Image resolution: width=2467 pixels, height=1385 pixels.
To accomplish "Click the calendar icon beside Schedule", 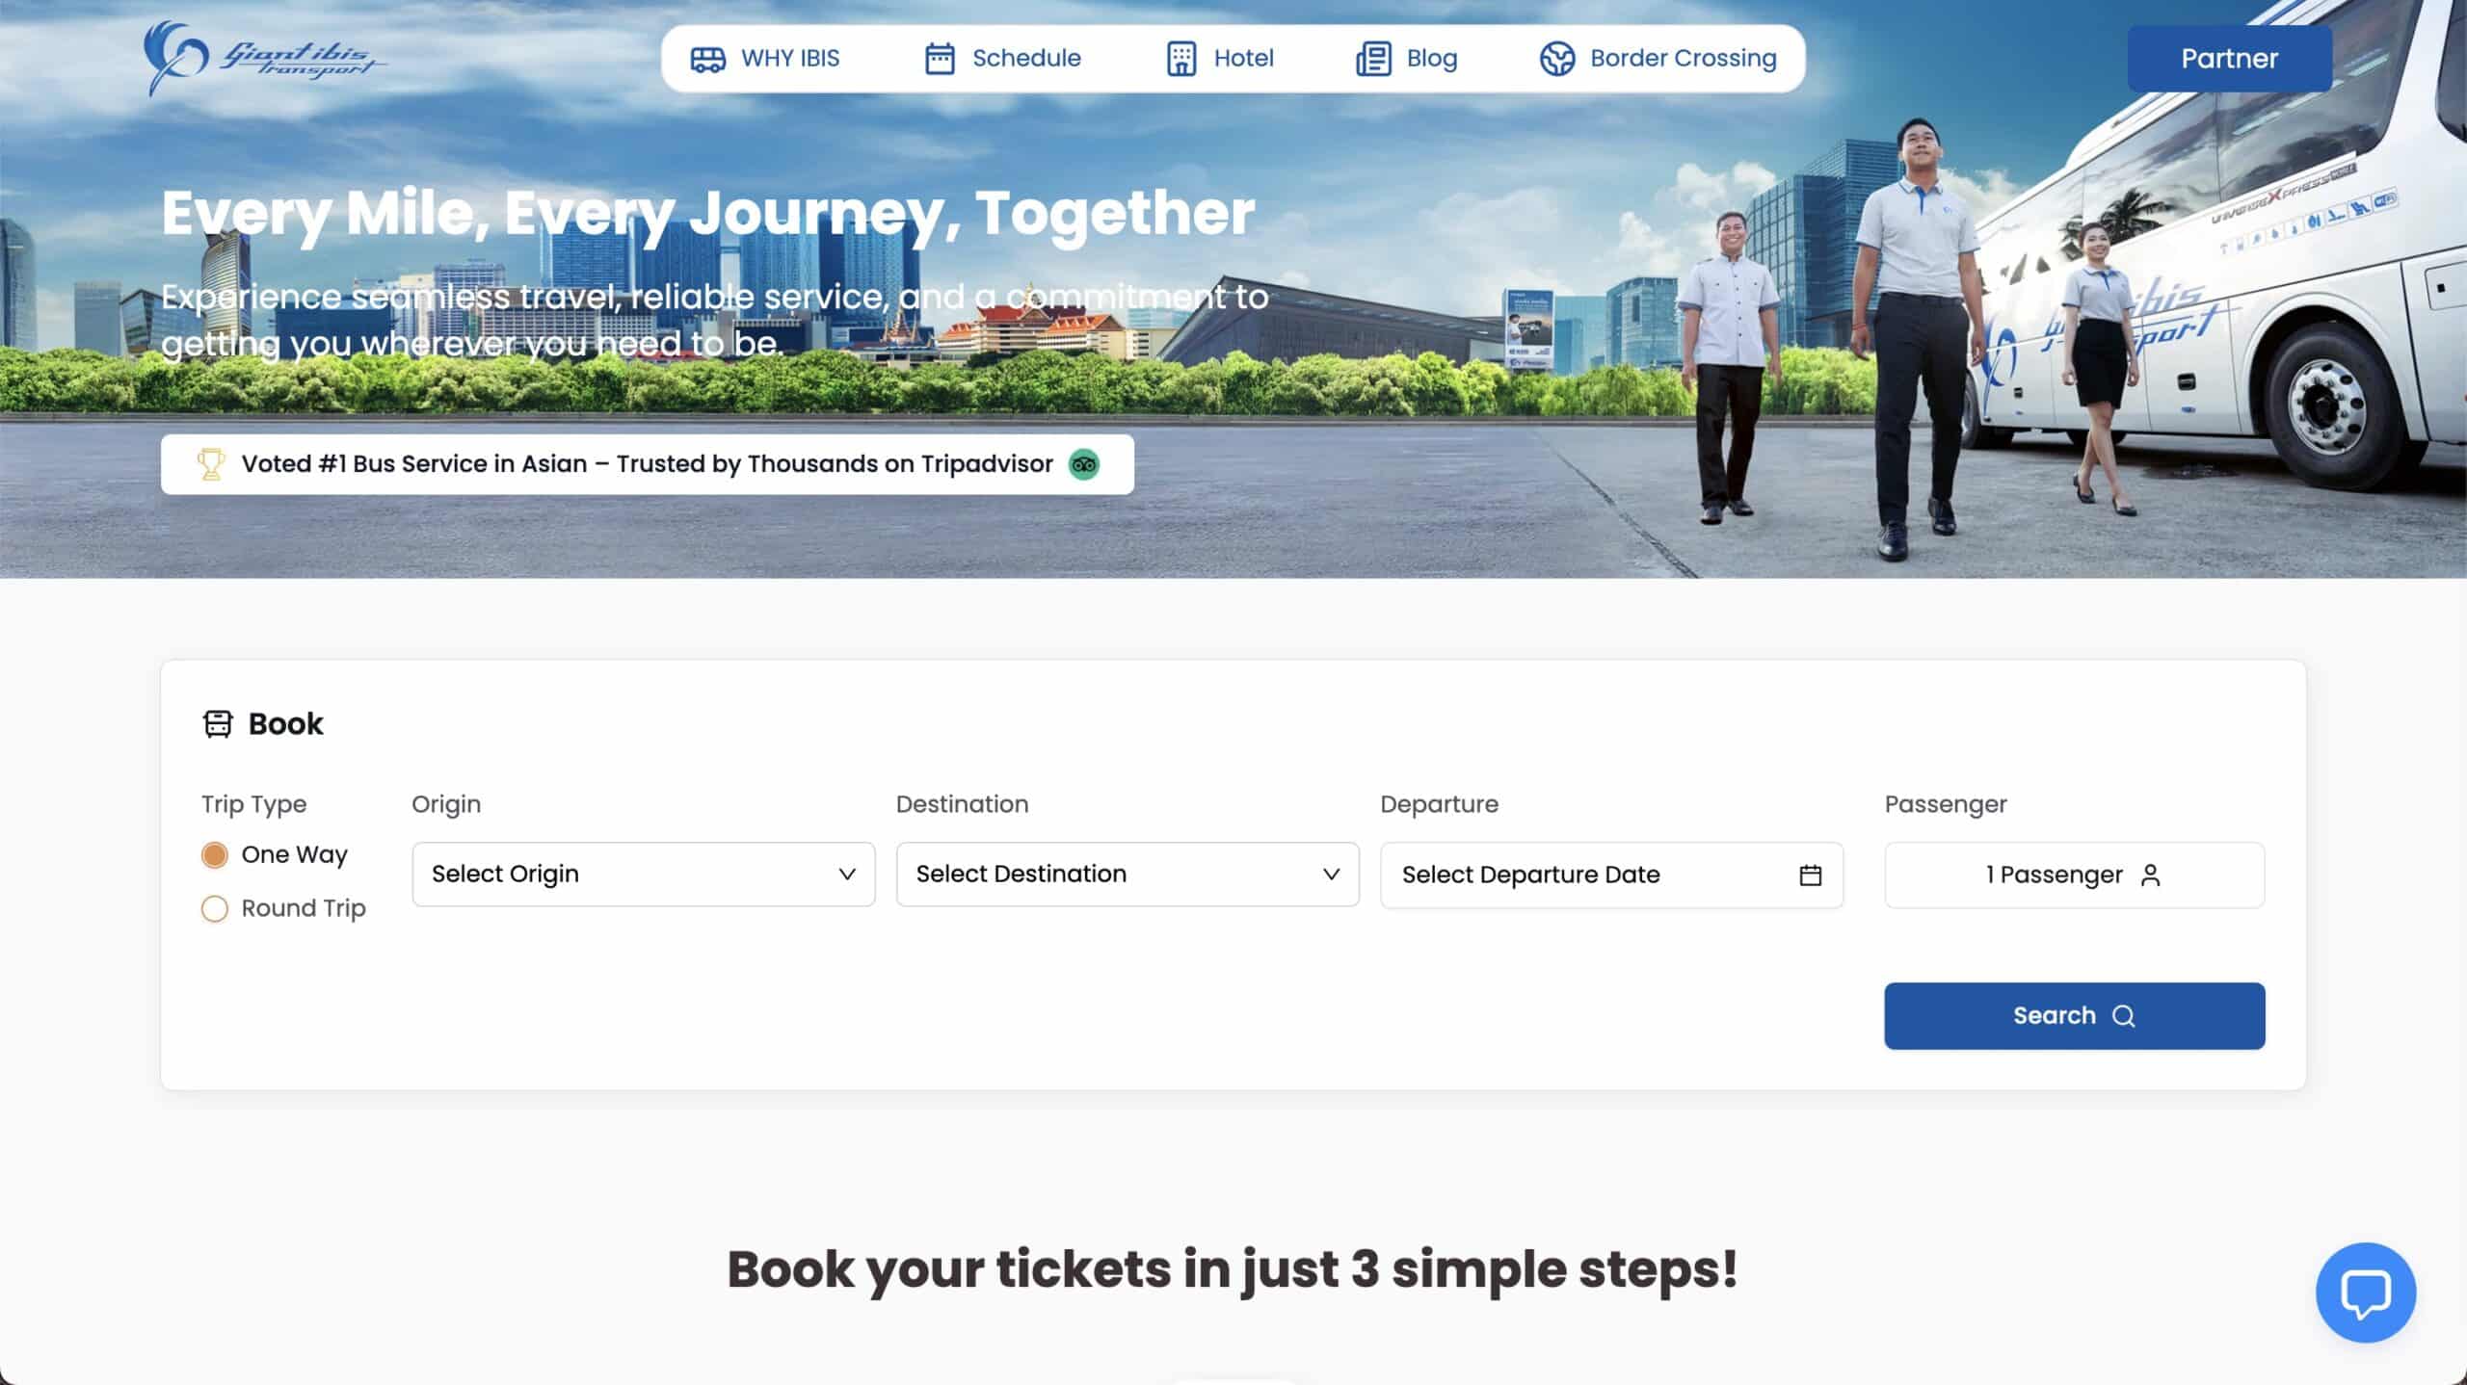I will (x=940, y=59).
